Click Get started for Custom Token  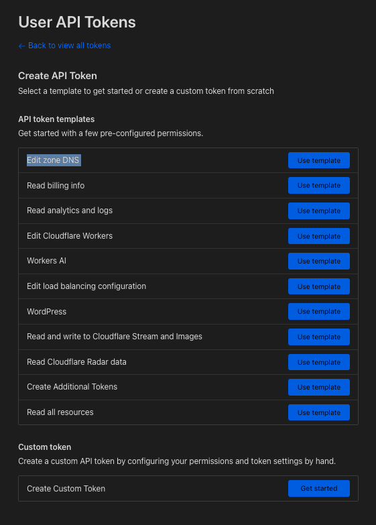319,489
